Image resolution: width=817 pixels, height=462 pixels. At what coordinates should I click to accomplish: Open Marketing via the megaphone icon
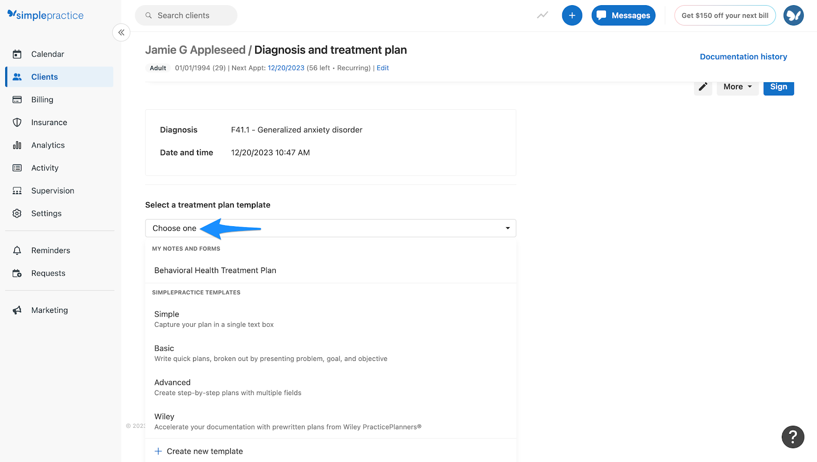click(x=49, y=310)
